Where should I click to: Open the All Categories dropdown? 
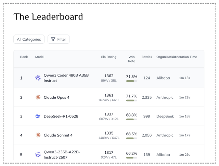coord(29,39)
